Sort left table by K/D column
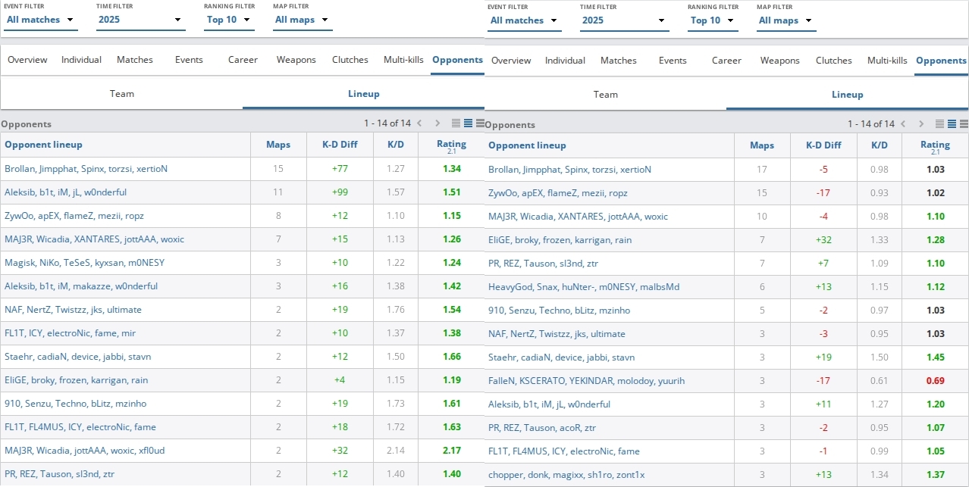This screenshot has height=487, width=969. (396, 145)
